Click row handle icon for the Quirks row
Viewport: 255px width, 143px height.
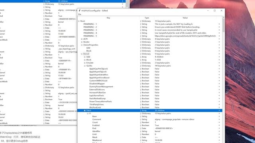click(x=219, y=66)
